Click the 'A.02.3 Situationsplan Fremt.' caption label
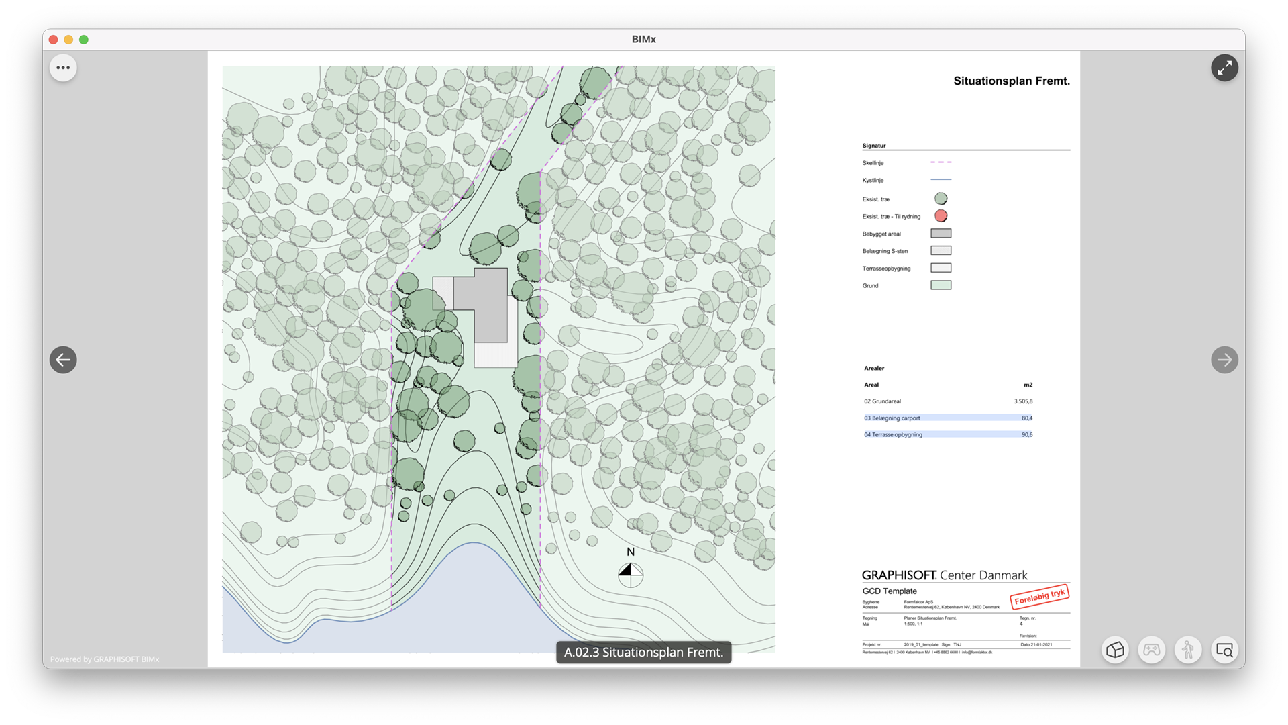This screenshot has width=1288, height=725. [643, 652]
